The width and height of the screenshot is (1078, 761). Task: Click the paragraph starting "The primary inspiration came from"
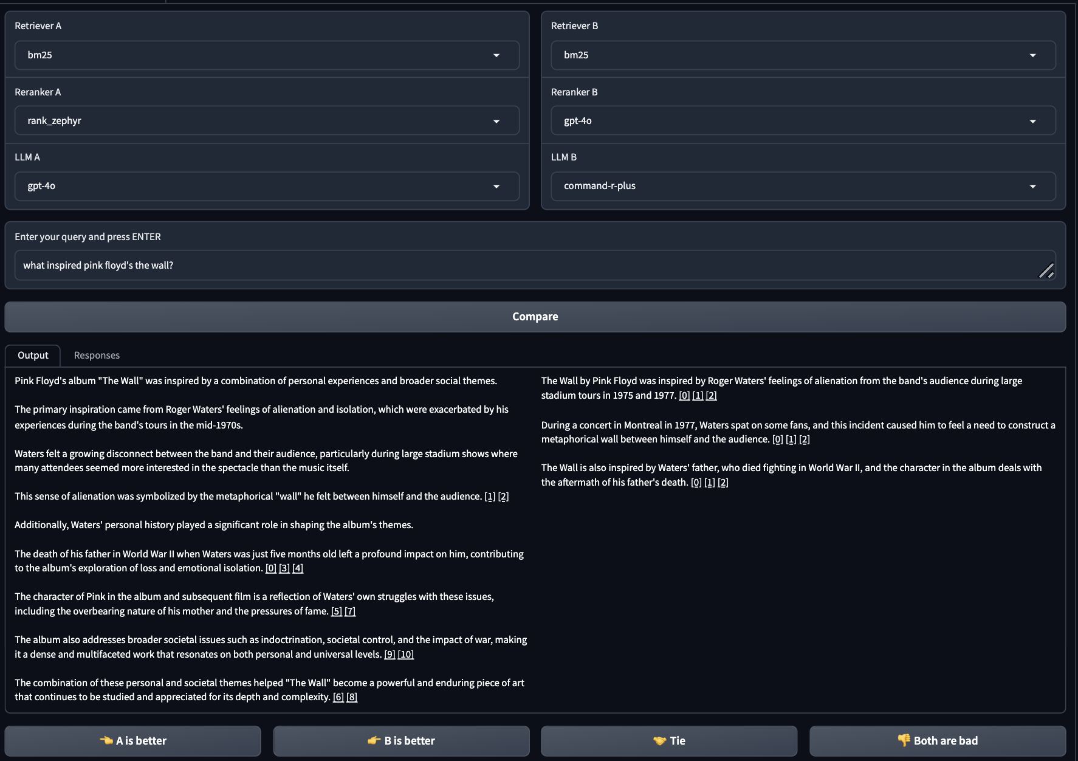click(262, 418)
